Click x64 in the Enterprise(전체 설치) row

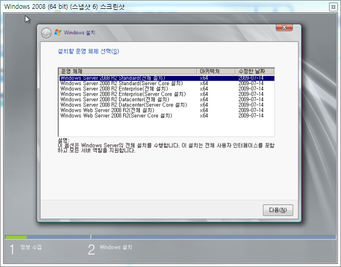[x=204, y=89]
